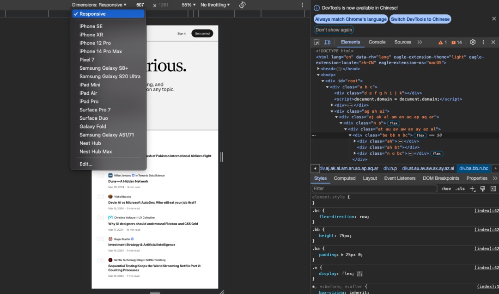Toggle the .cls element classes button
The image size is (499, 294).
point(460,189)
